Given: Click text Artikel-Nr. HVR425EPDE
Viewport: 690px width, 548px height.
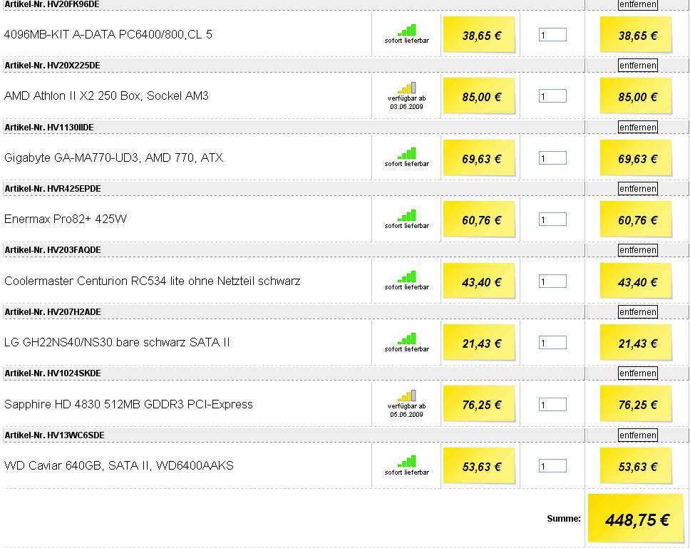Looking at the screenshot, I should point(53,189).
